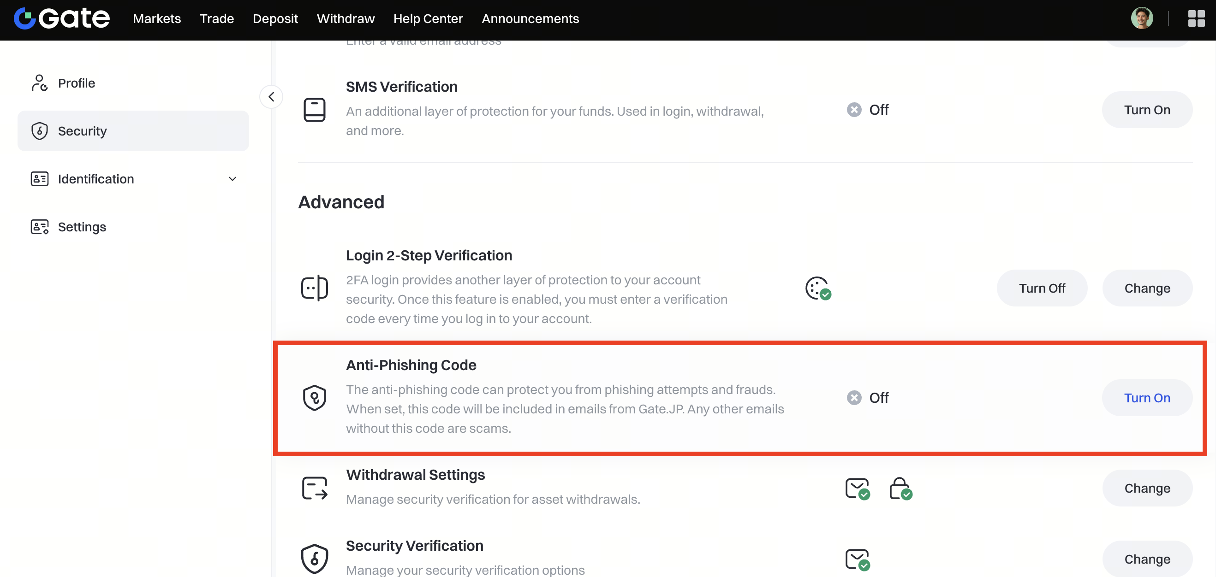Open Settings in the sidebar
This screenshot has width=1216, height=577.
[x=82, y=227]
